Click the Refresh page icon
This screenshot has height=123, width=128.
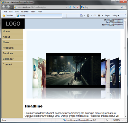[74, 7]
